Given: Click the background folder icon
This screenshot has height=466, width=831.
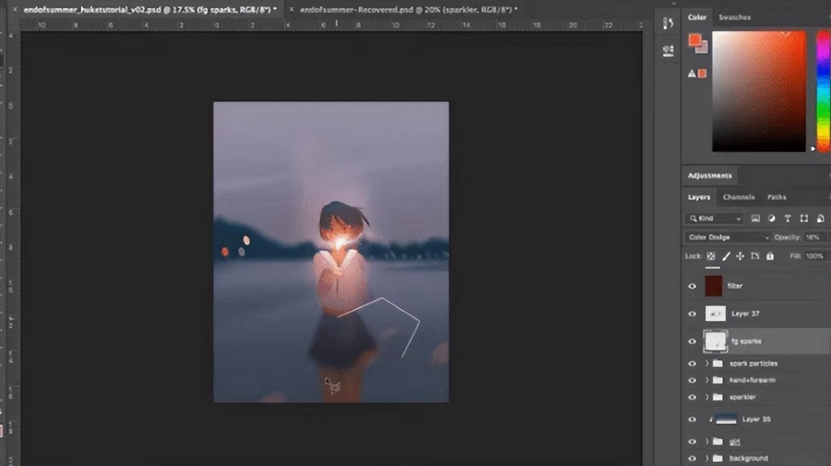Looking at the screenshot, I should click(718, 458).
